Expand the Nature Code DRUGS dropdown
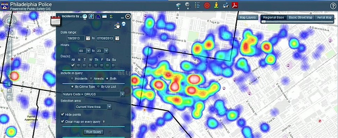The width and height of the screenshot is (338, 138). [x=122, y=94]
